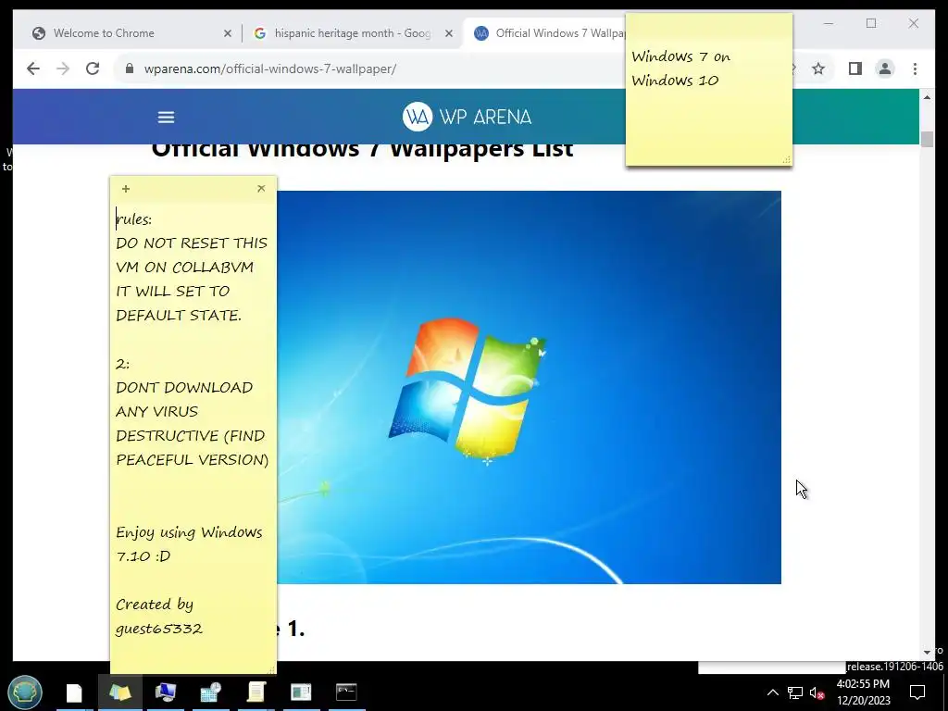Open the computer monitor taskbar icon
Screen dimensions: 948x711
(x=165, y=692)
